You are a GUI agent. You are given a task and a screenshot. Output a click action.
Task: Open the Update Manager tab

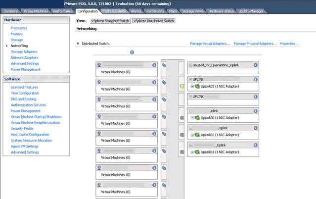coord(251,11)
